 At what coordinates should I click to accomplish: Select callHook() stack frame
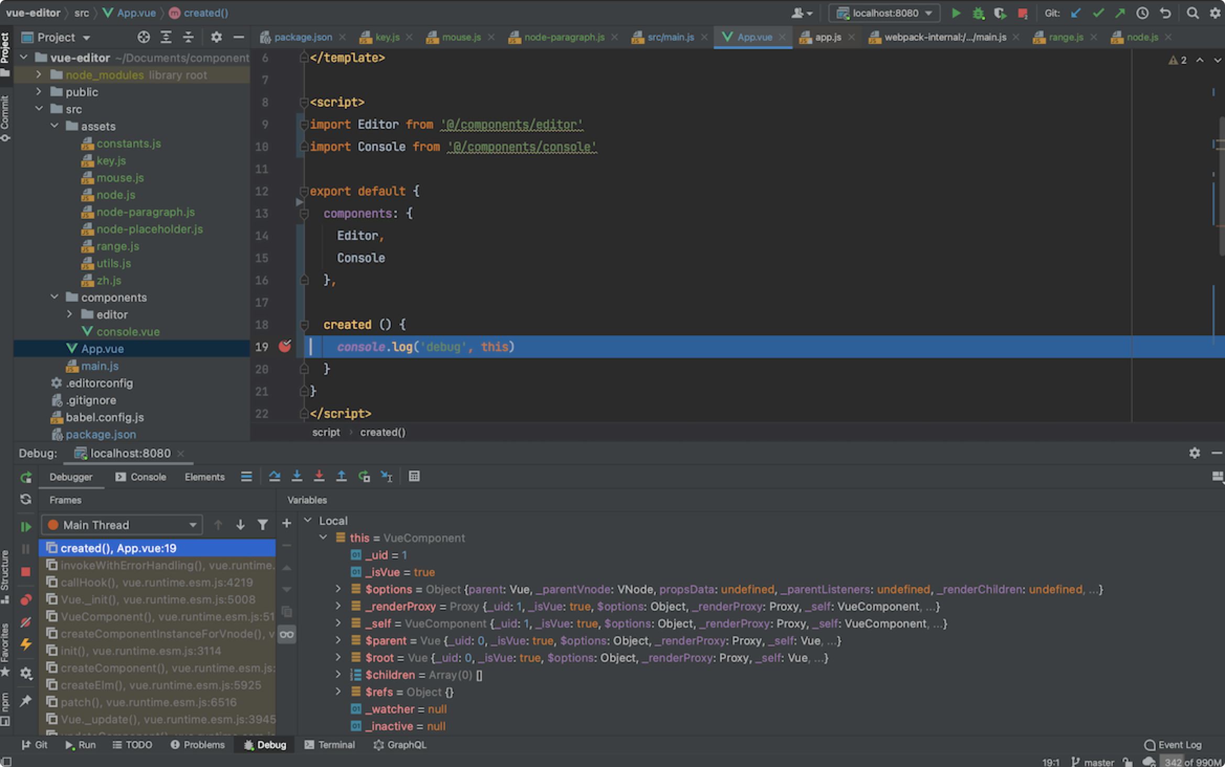157,583
